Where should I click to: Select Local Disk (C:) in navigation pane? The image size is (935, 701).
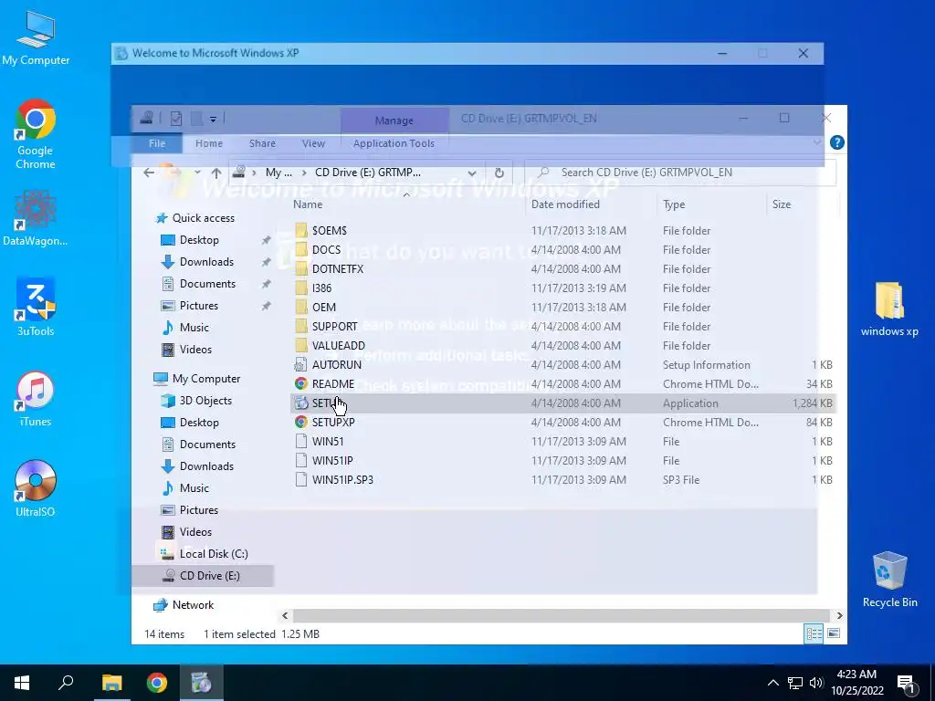[x=214, y=554]
